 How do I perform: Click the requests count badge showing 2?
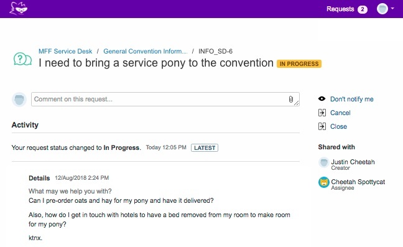[x=362, y=9]
